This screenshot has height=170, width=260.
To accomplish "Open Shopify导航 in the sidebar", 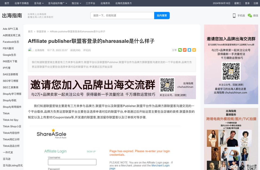I will [x=9, y=100].
